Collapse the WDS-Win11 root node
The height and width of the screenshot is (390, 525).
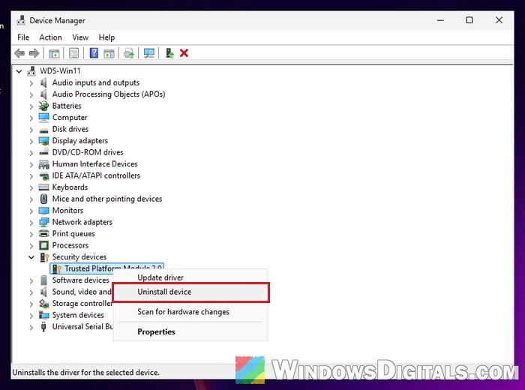19,71
